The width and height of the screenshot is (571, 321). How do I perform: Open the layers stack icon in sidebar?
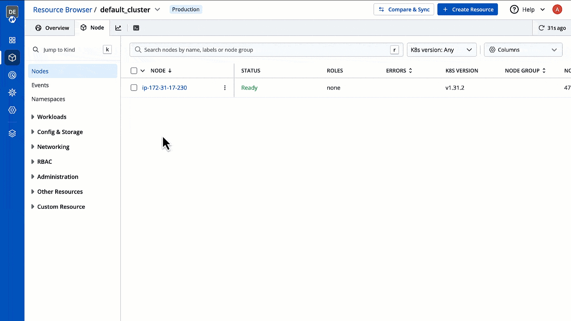click(12, 134)
